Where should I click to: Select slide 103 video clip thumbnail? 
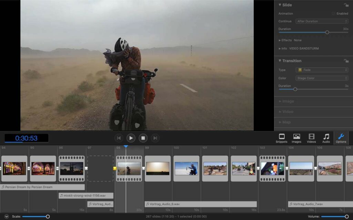(x=272, y=168)
